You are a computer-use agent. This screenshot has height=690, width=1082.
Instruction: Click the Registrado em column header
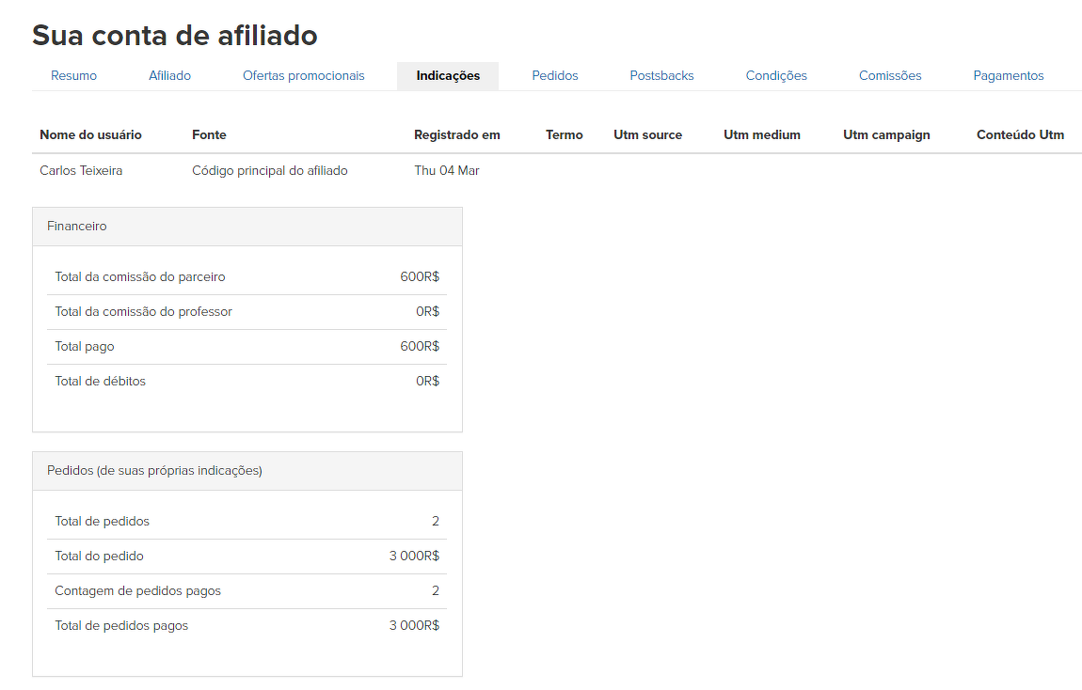tap(457, 135)
